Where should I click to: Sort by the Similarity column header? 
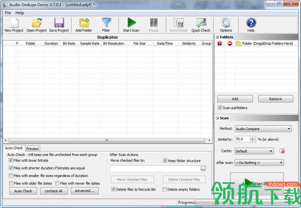click(x=189, y=43)
